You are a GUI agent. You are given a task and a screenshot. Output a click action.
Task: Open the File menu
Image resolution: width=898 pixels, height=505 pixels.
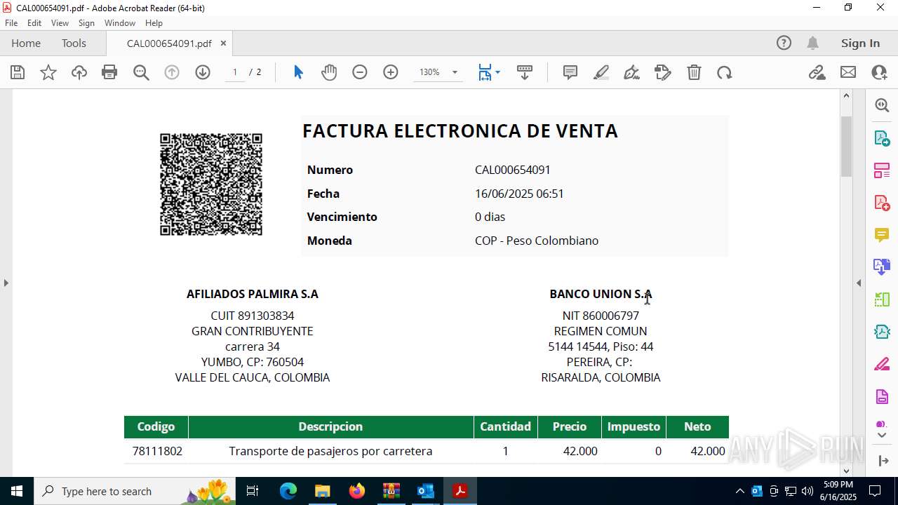pyautogui.click(x=11, y=23)
